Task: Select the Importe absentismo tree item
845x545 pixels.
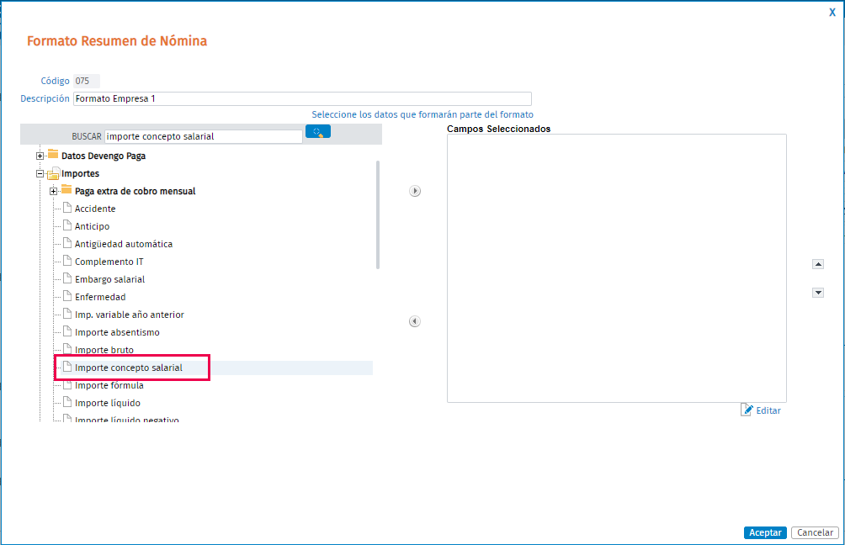Action: 117,332
